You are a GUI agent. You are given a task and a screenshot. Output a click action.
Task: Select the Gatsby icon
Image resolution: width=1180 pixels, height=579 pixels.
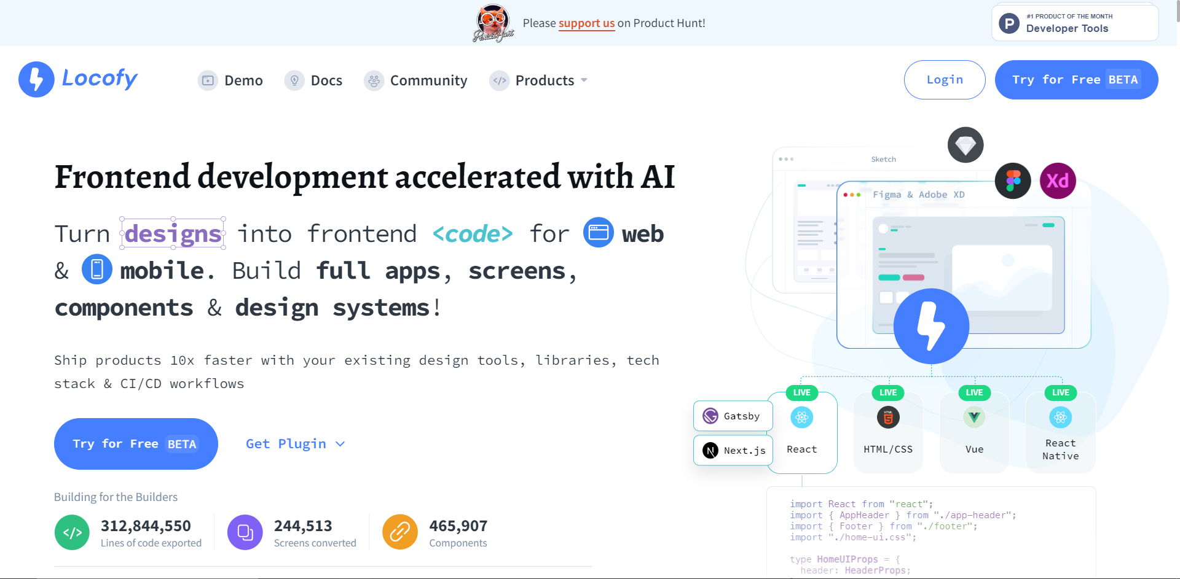click(711, 416)
